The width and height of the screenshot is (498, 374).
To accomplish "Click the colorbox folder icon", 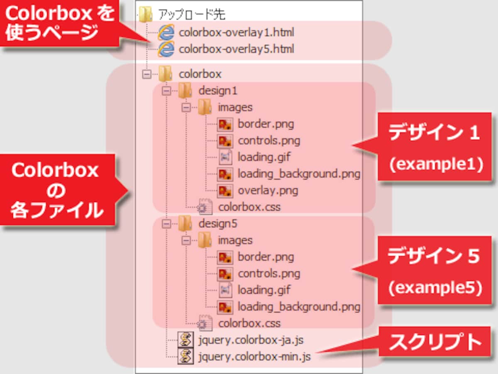I will click(x=166, y=74).
